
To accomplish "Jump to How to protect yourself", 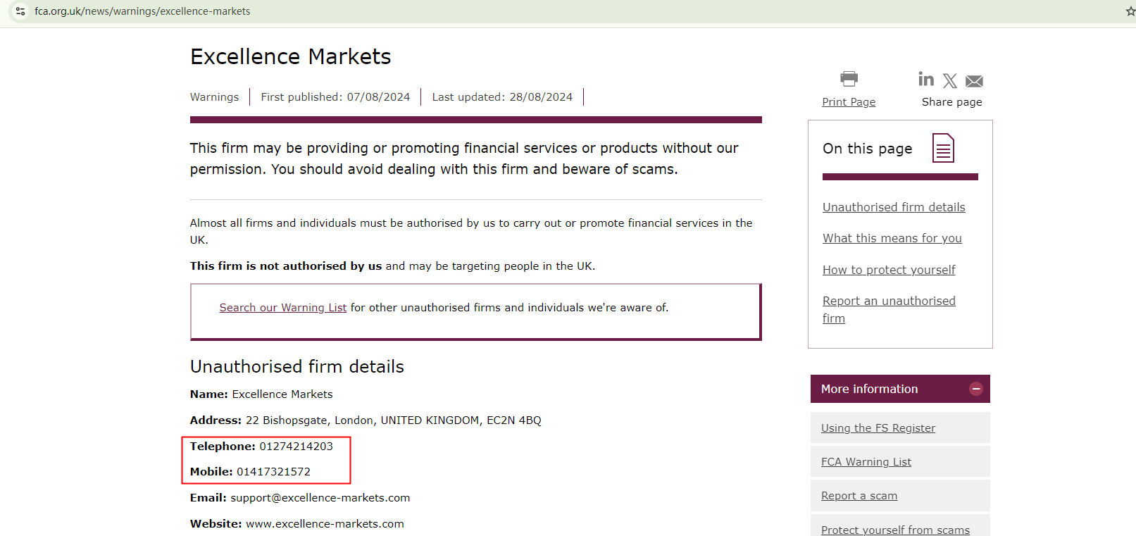I will pos(889,270).
